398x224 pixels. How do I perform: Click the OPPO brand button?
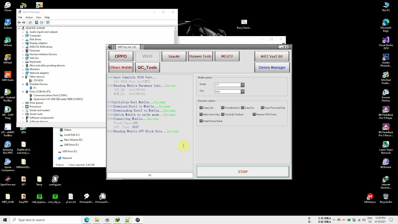tap(121, 56)
